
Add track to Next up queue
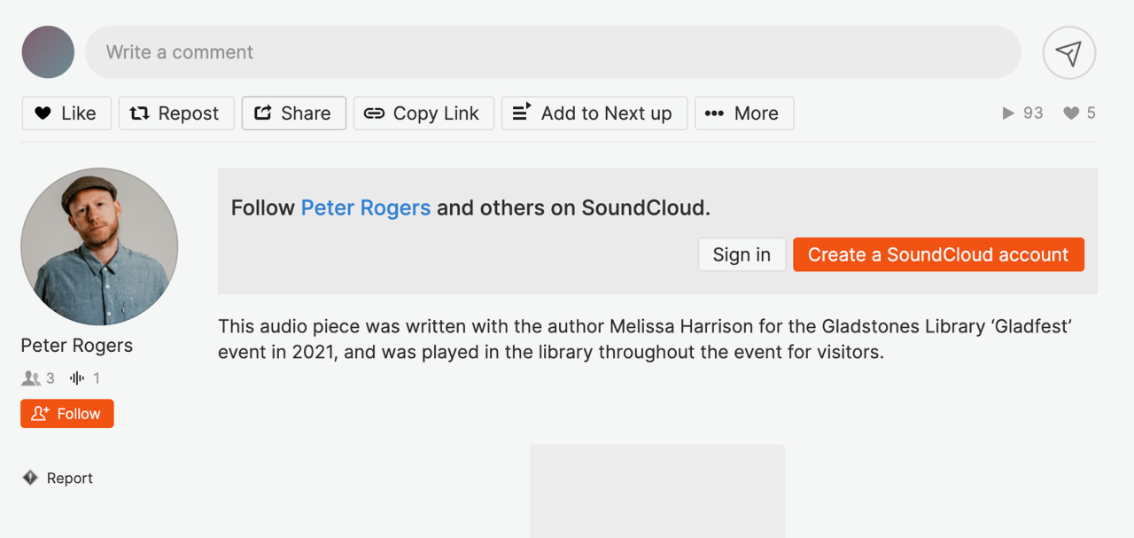coord(594,113)
